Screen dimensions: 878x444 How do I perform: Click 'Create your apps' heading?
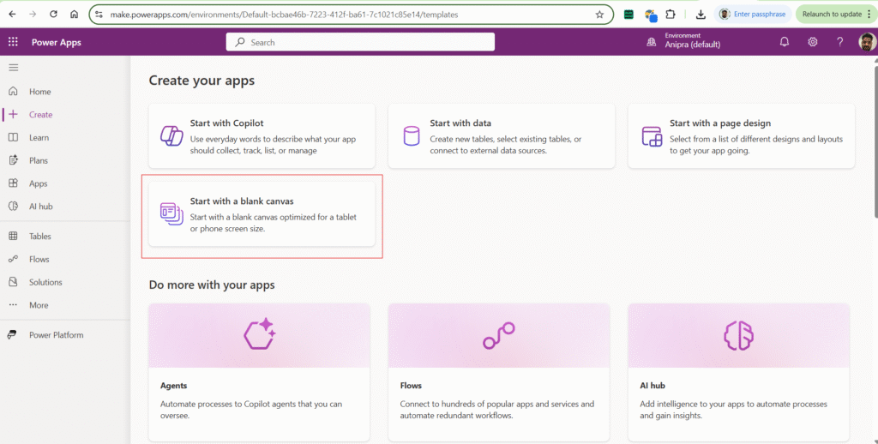201,81
